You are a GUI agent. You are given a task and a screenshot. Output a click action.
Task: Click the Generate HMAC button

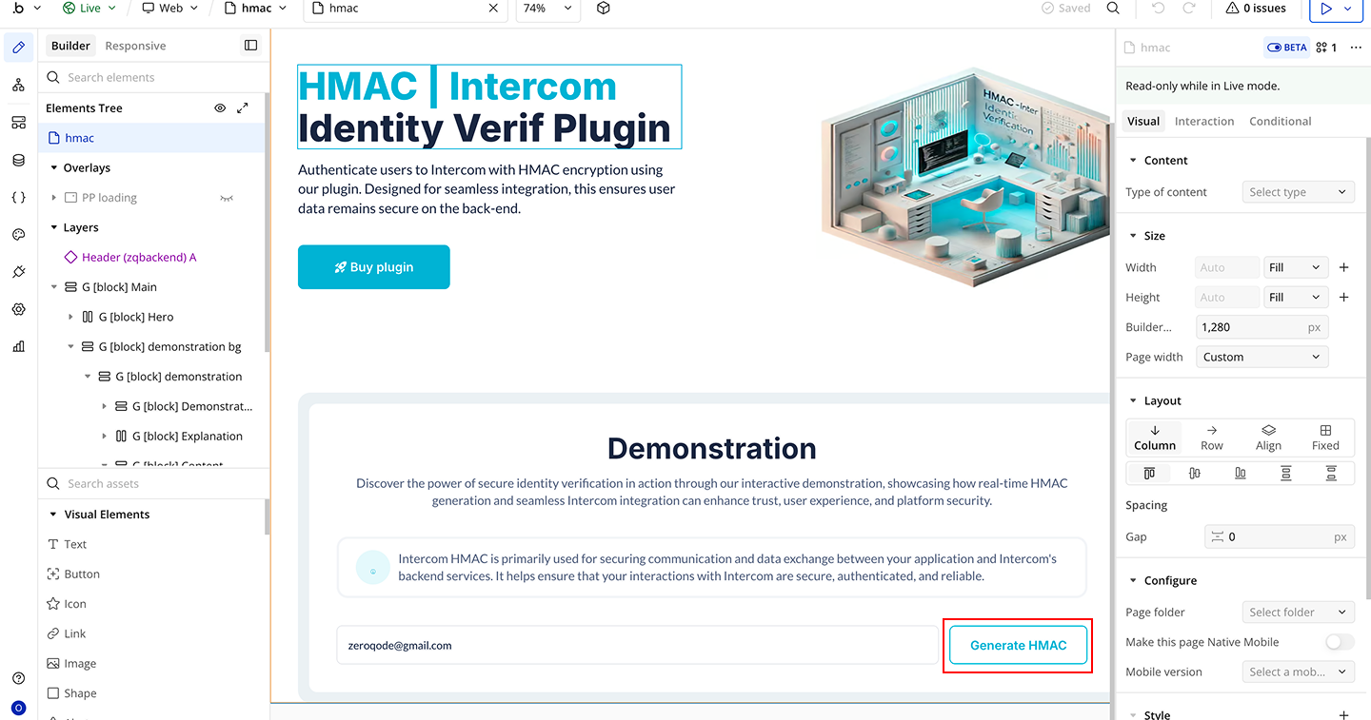pos(1018,646)
